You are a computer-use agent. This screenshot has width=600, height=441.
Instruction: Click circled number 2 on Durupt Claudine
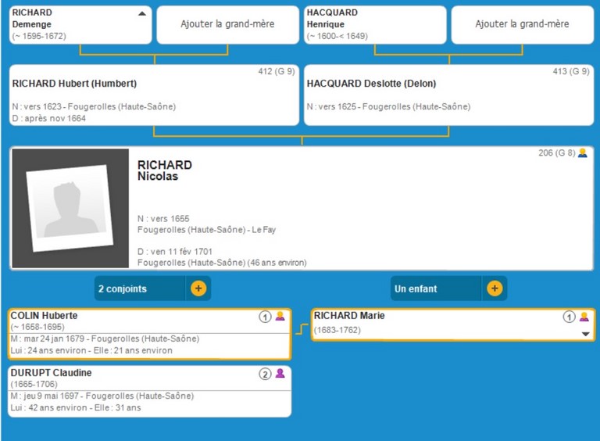click(x=265, y=374)
